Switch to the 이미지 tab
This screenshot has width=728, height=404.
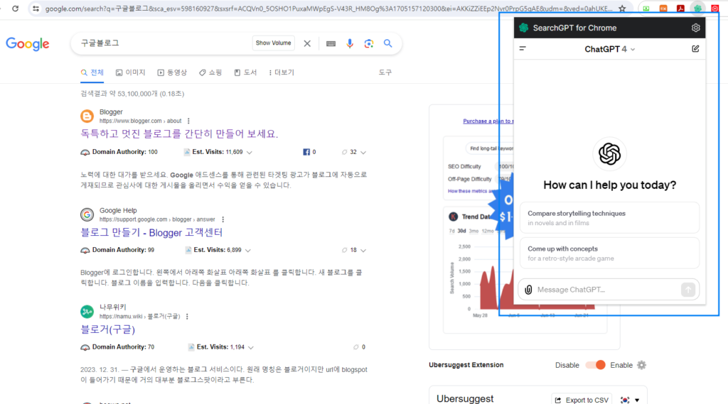click(x=131, y=72)
